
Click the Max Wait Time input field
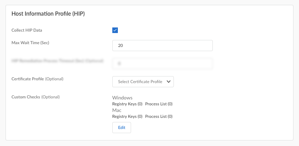coord(162,46)
